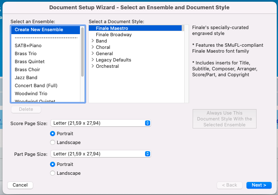Select Portrait for Score Page Size

(53, 134)
